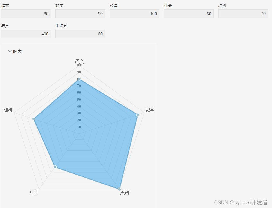Image resolution: width=272 pixels, height=208 pixels.
Task: Click inside the 数学 score field showing 90
Action: tap(80, 14)
